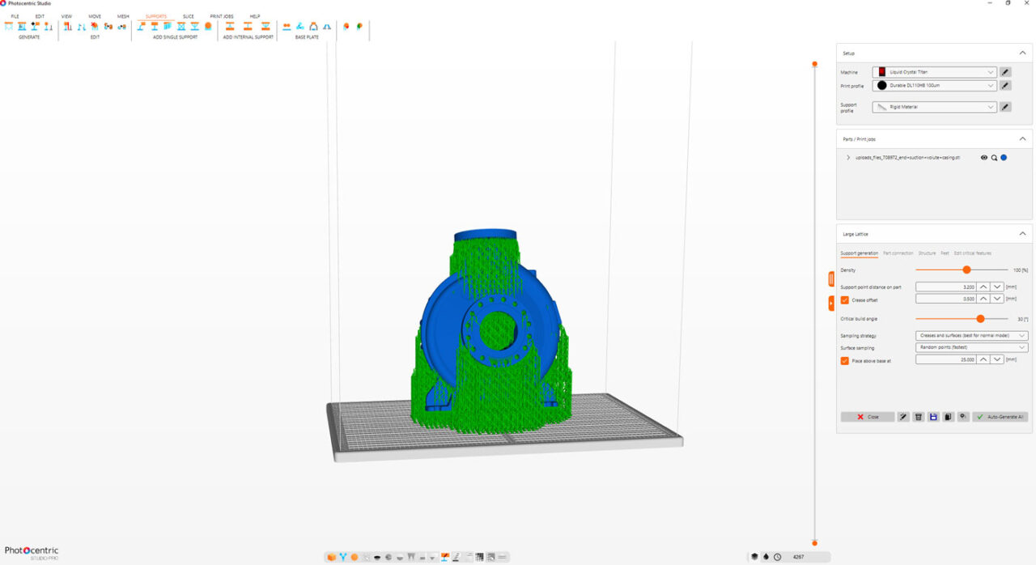Click the magic wand icon beside Close
Image resolution: width=1036 pixels, height=565 pixels.
click(x=903, y=417)
